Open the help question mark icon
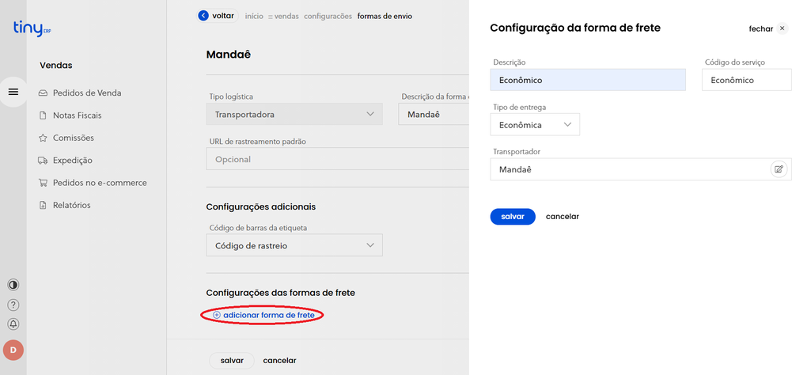Image resolution: width=811 pixels, height=375 pixels. pos(13,305)
